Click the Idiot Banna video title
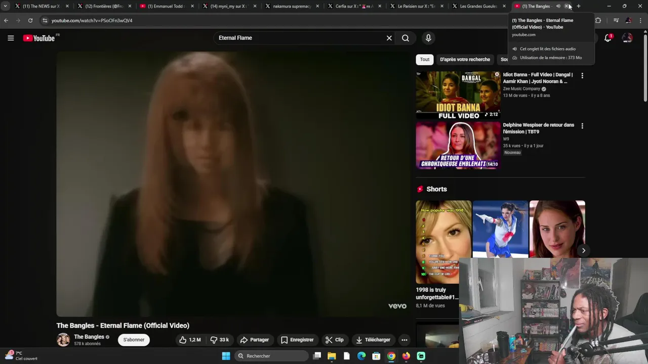 [538, 78]
